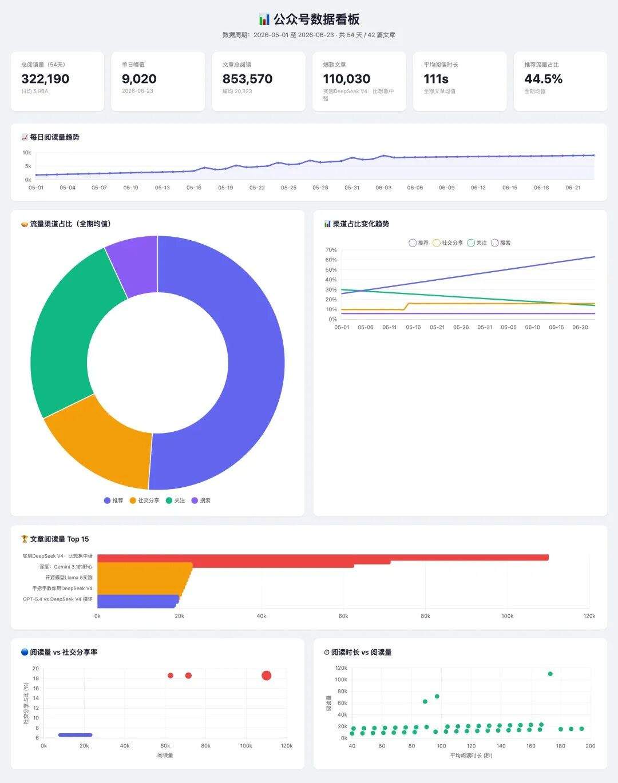Click the 社交分享 legend dot under the donut
Viewport: 618px width, 783px height.
coord(133,500)
